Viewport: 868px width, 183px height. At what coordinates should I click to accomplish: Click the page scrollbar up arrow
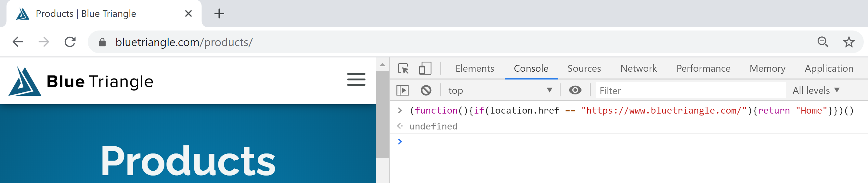click(x=382, y=64)
